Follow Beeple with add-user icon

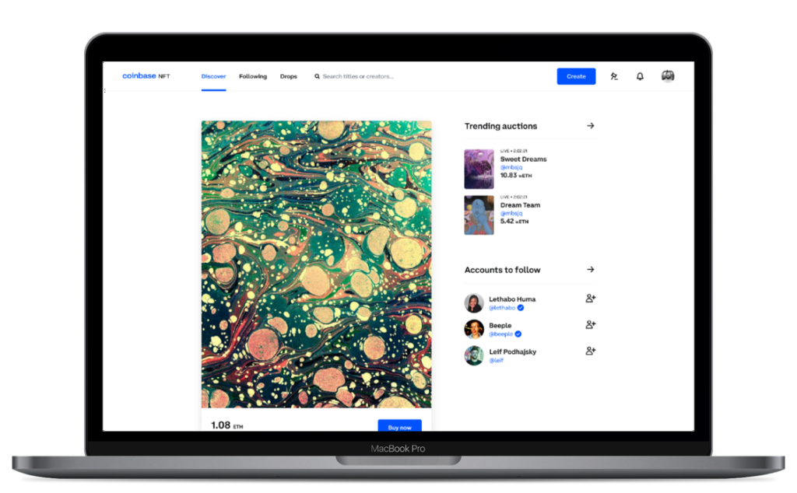pyautogui.click(x=590, y=325)
